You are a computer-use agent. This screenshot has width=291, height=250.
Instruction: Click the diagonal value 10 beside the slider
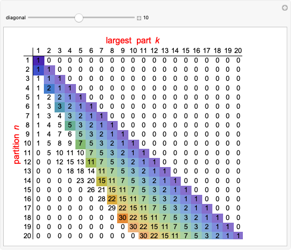tap(146, 18)
